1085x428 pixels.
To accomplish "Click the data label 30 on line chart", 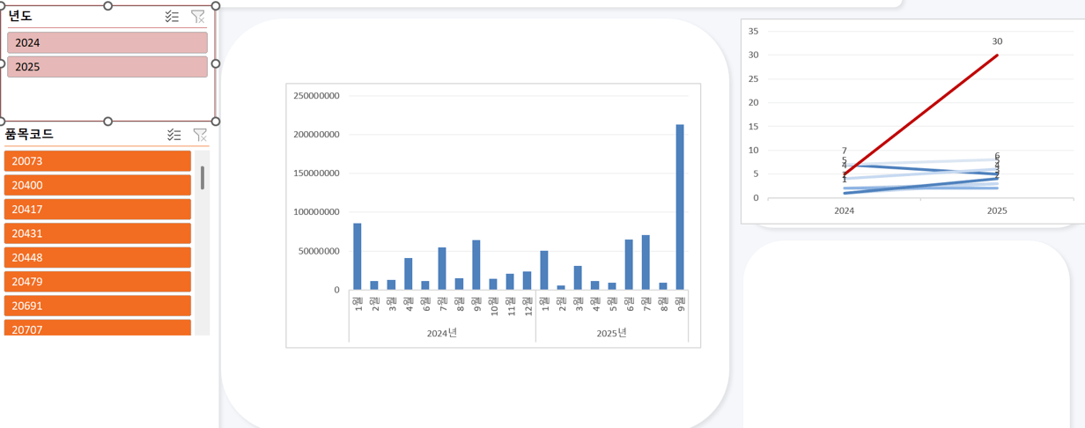I will click(997, 41).
